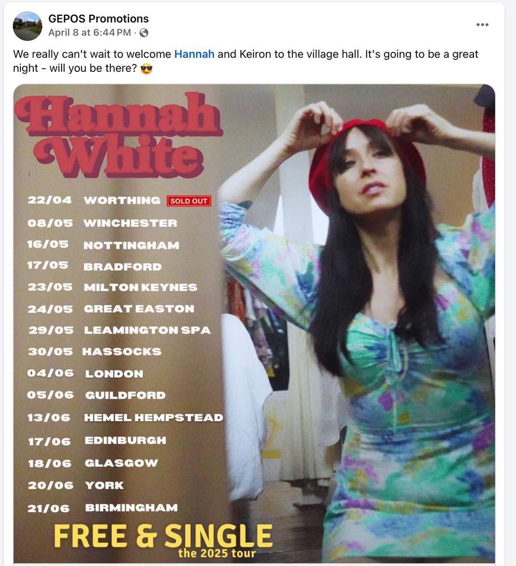Open the three-dots post options menu
Screen dimensions: 516x566
coord(483,24)
